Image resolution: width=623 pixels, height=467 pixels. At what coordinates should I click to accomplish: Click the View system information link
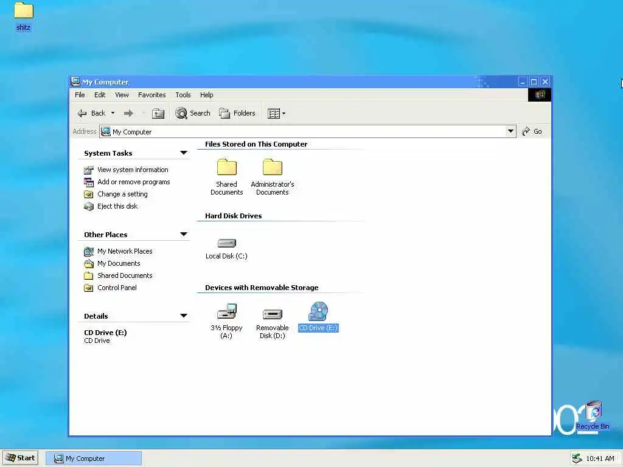pyautogui.click(x=133, y=170)
